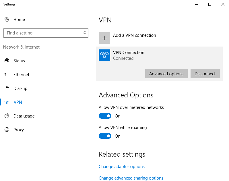Open the Ethernet settings page
Viewport: 229px width, 181px height.
tap(21, 75)
